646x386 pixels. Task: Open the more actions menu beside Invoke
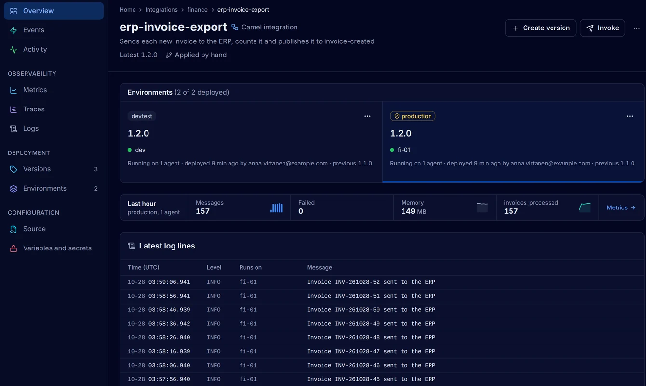637,28
